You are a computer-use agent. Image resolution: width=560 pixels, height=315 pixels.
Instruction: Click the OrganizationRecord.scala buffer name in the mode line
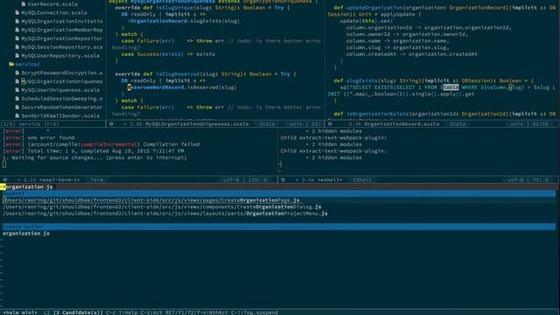(402, 124)
